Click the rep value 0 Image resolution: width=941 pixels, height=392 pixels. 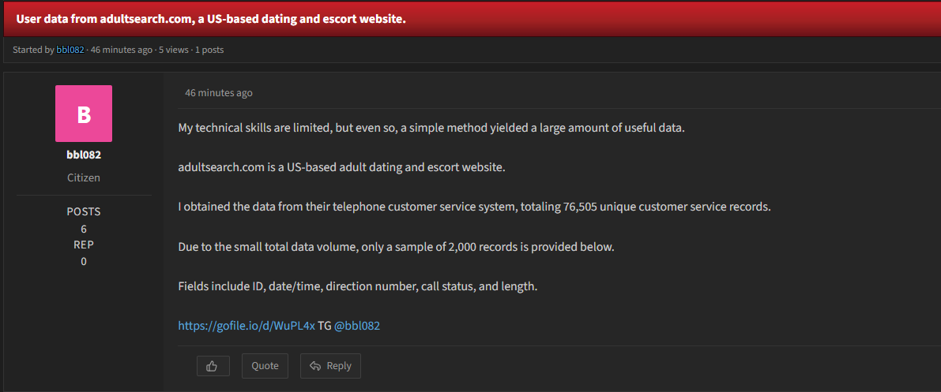point(84,261)
